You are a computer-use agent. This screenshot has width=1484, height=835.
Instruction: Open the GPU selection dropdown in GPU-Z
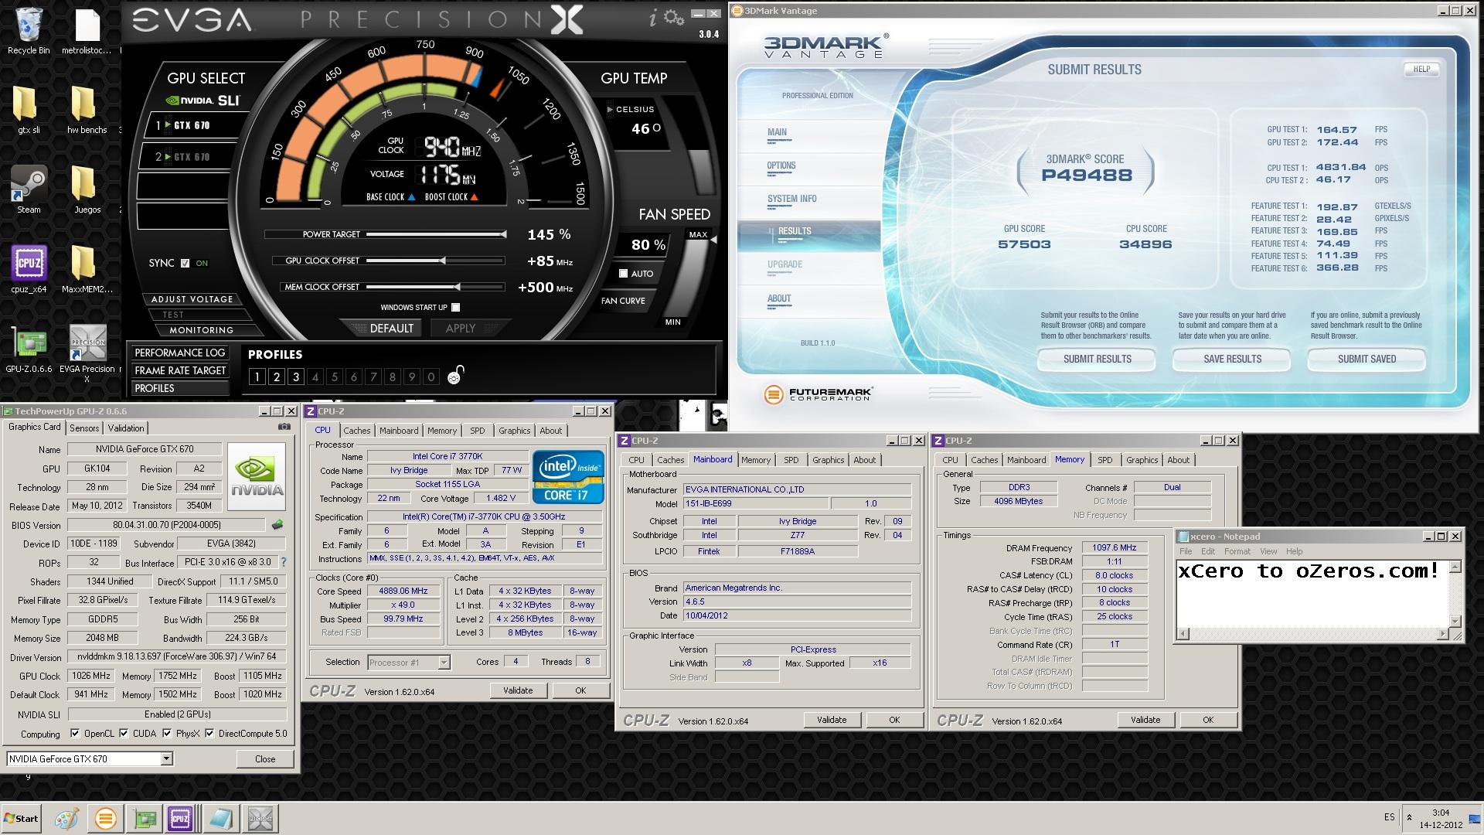tap(166, 758)
